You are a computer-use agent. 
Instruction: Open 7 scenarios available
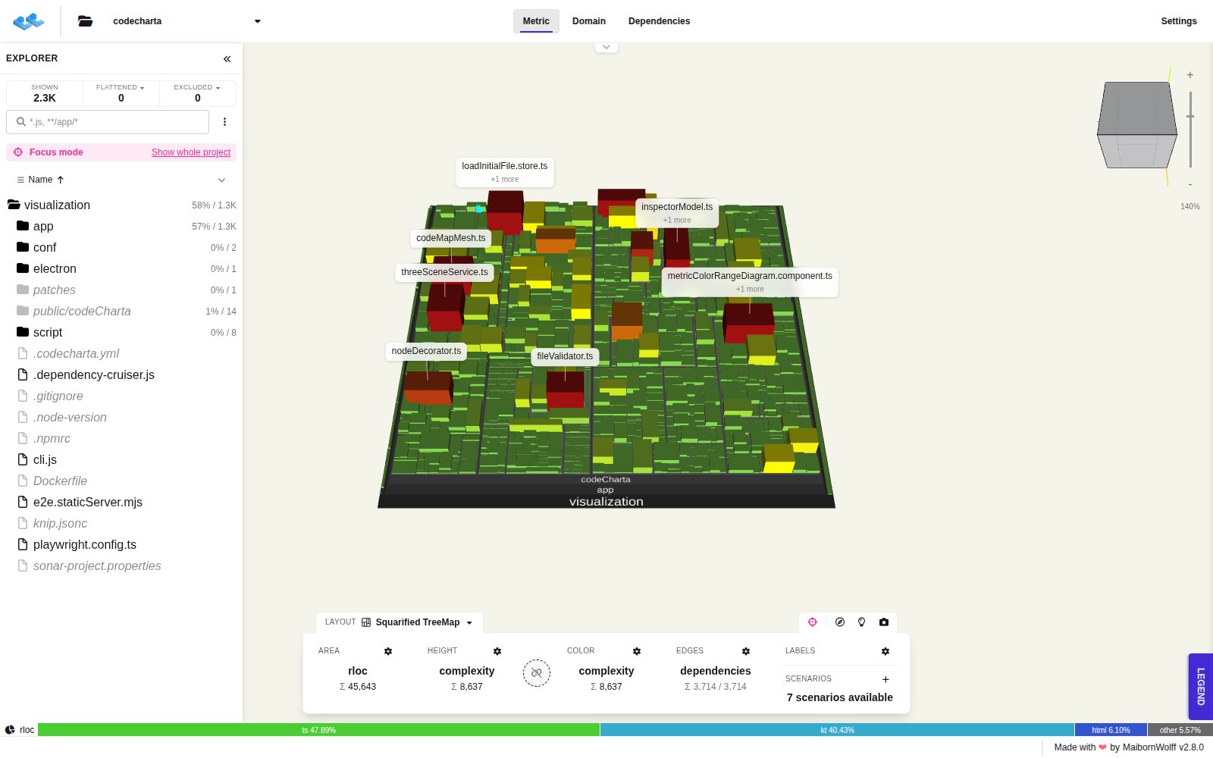pos(840,697)
